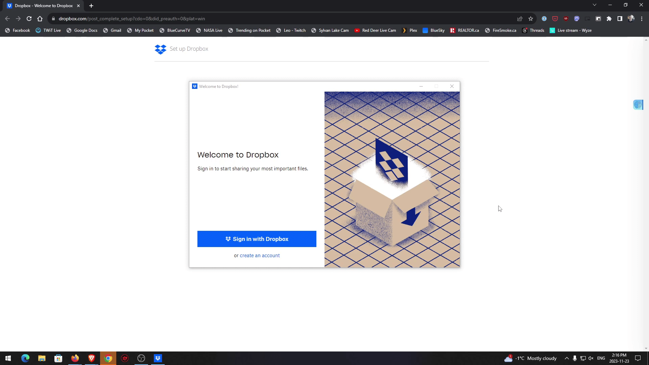Show hidden system tray icons
The width and height of the screenshot is (649, 365).
tap(567, 358)
